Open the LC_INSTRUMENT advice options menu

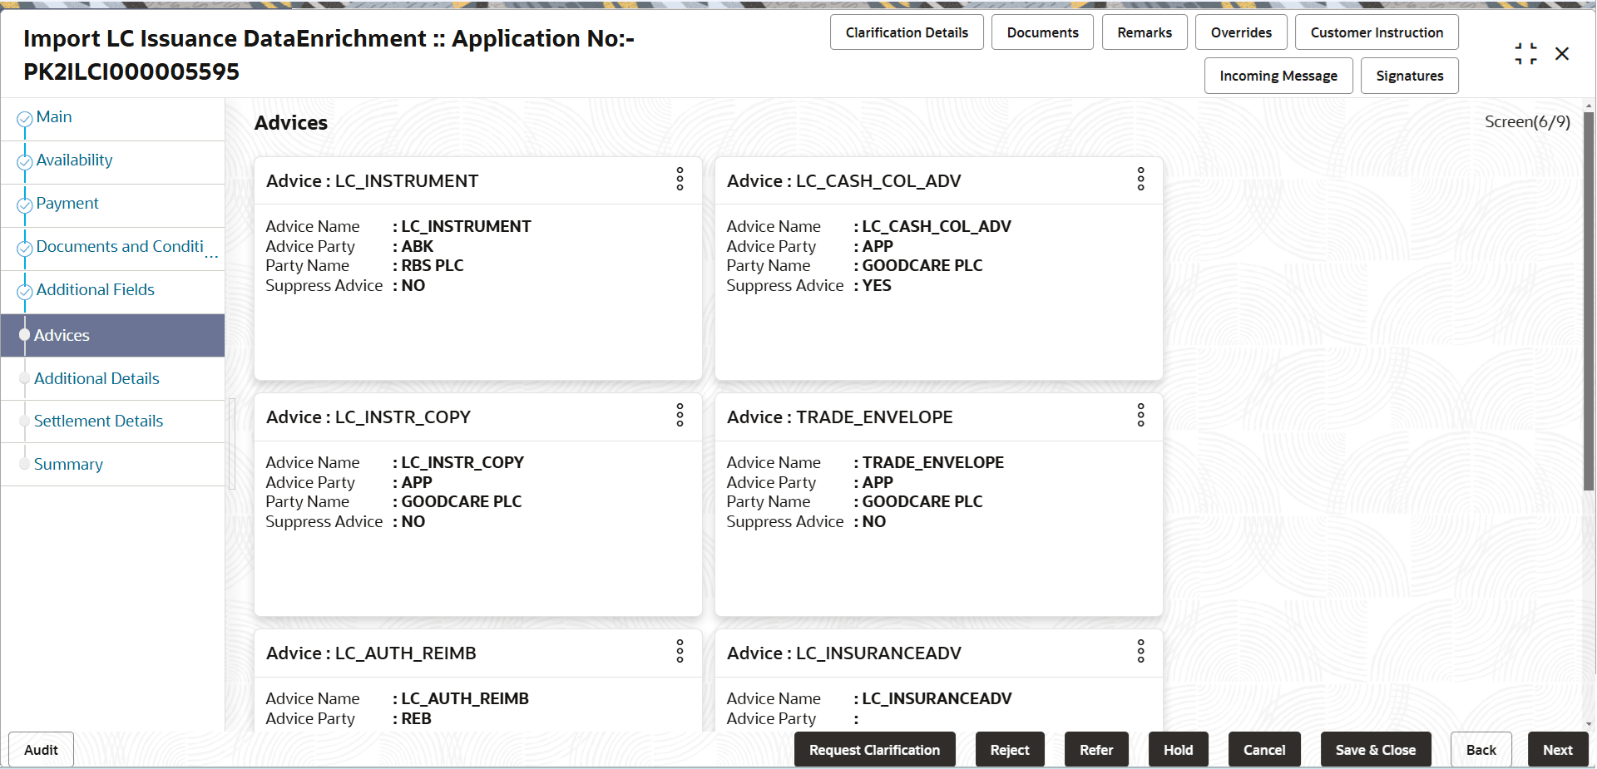click(x=680, y=179)
